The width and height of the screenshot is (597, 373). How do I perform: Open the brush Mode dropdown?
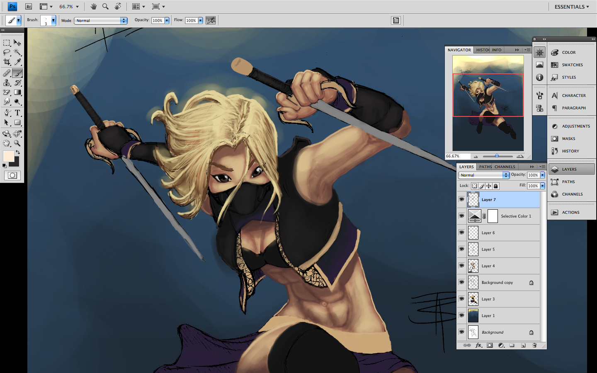(100, 20)
